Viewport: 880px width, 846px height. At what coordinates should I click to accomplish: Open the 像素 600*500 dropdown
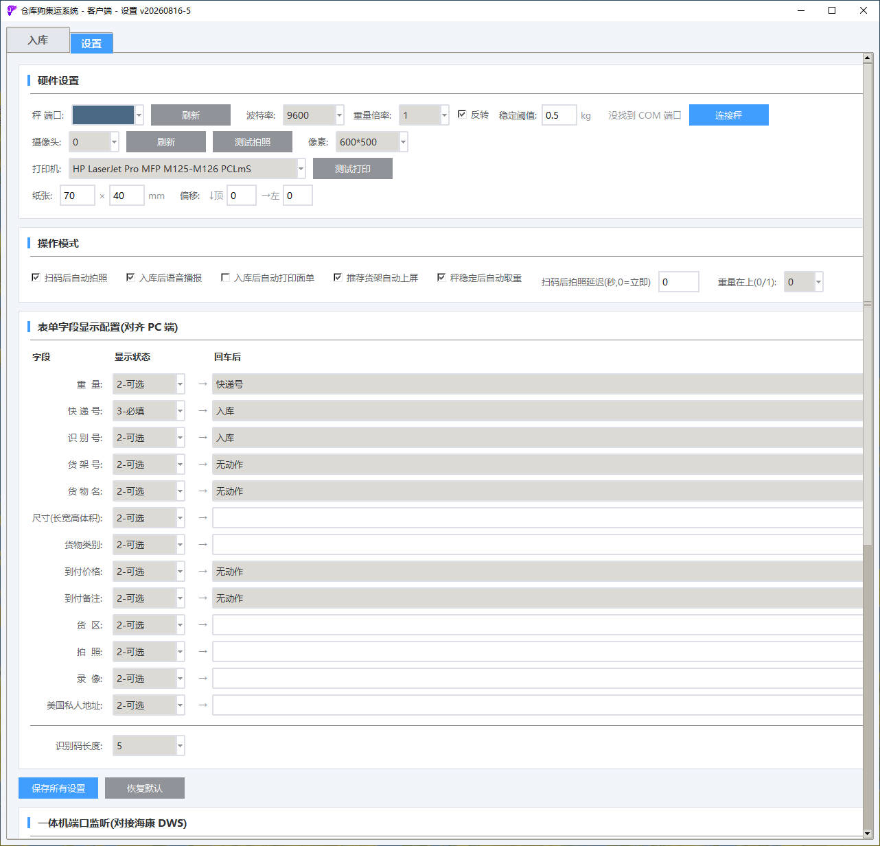point(372,142)
